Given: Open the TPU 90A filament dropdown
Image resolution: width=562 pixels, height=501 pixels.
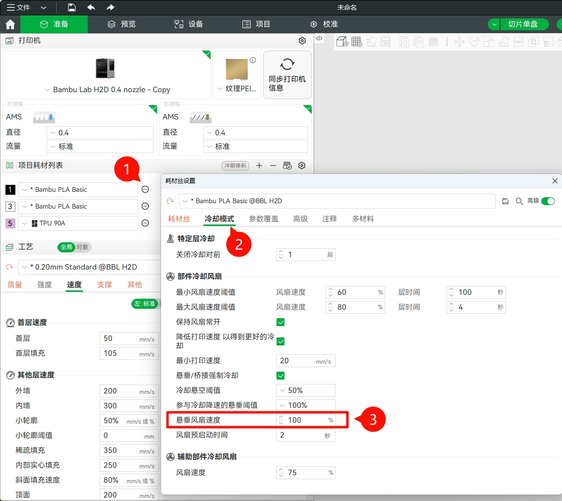Looking at the screenshot, I should point(78,223).
